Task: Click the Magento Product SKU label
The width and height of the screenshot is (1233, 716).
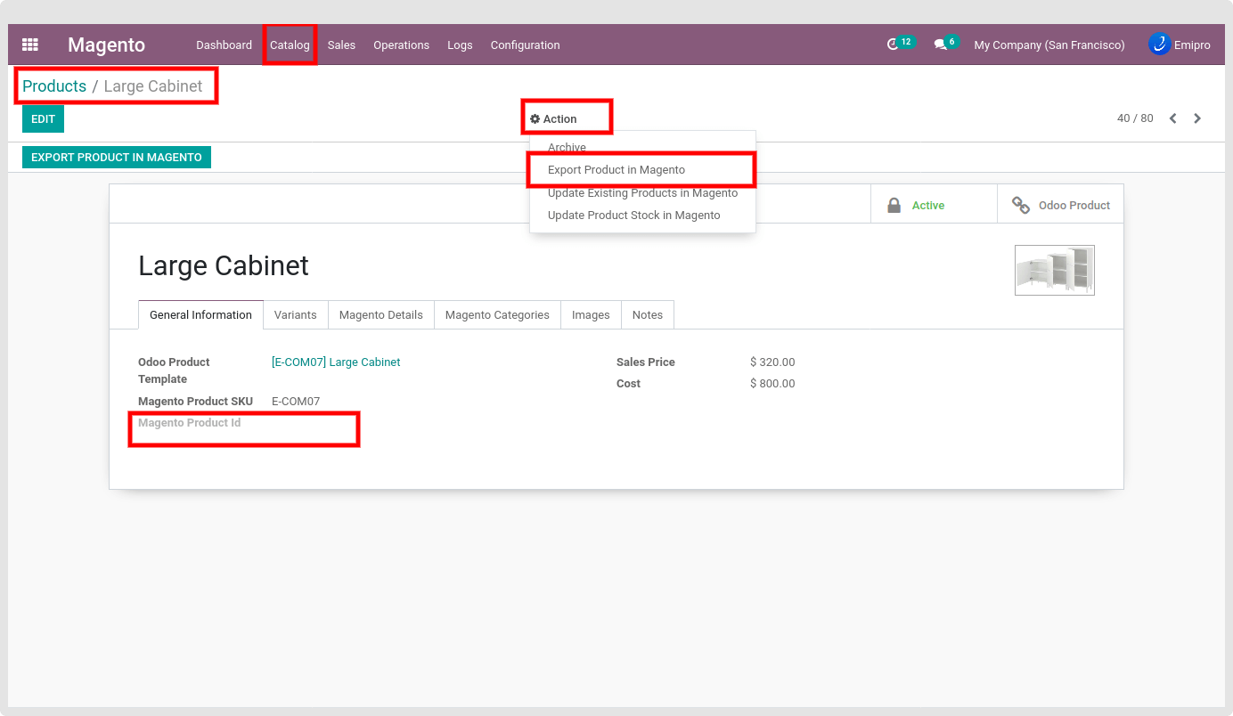Action: [195, 402]
